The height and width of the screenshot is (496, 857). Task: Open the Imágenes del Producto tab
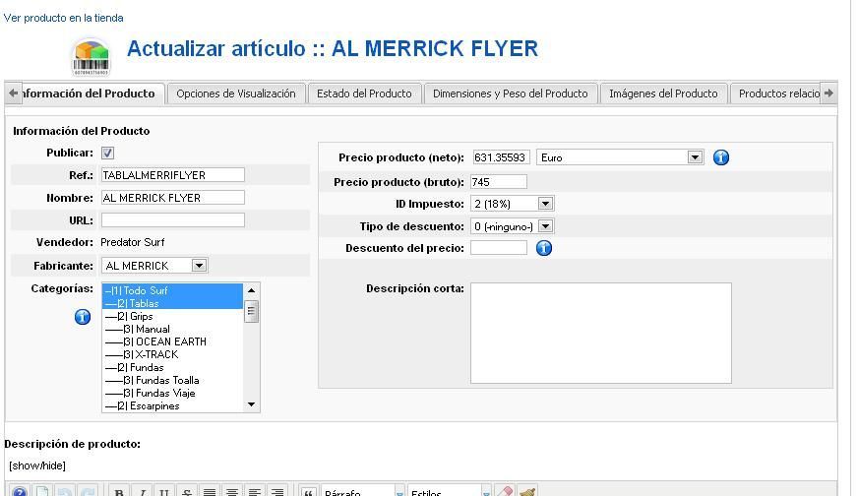pyautogui.click(x=663, y=93)
